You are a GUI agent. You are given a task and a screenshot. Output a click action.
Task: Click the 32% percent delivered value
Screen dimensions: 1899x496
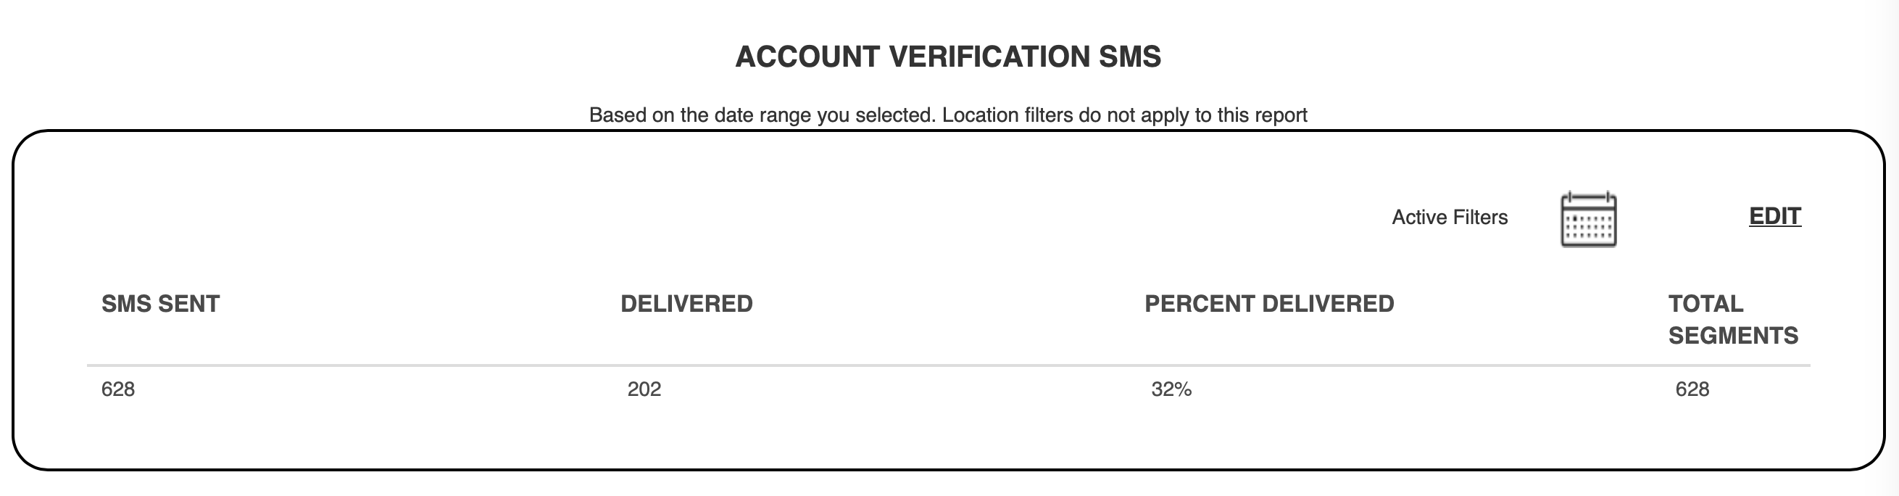click(1171, 389)
